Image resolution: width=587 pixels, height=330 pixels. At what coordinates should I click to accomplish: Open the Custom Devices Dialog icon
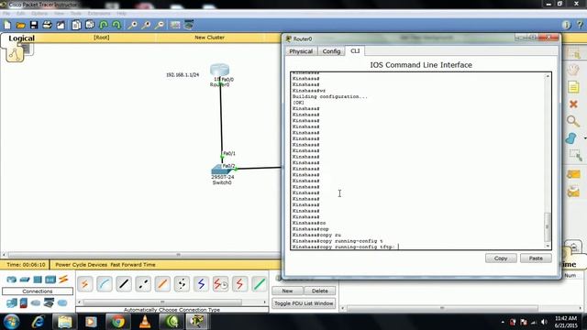point(189,25)
